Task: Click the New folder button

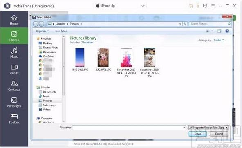Action: pyautogui.click(x=61, y=31)
